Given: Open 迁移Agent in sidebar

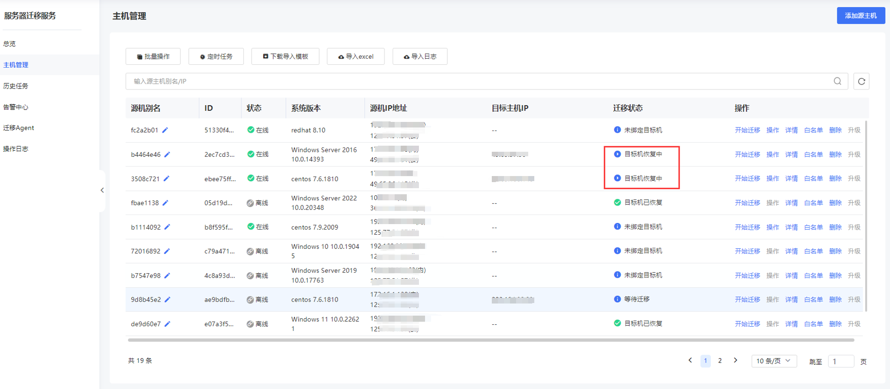Looking at the screenshot, I should pyautogui.click(x=19, y=128).
